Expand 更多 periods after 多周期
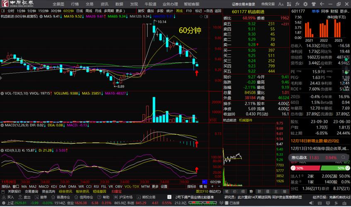Image resolution: width=351 pixels, height=207 pixels. tap(120, 11)
